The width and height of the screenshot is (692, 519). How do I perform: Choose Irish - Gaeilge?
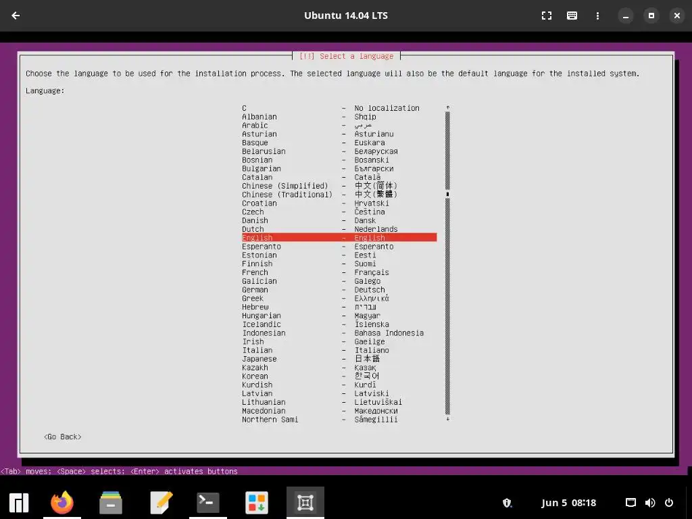[x=339, y=341]
